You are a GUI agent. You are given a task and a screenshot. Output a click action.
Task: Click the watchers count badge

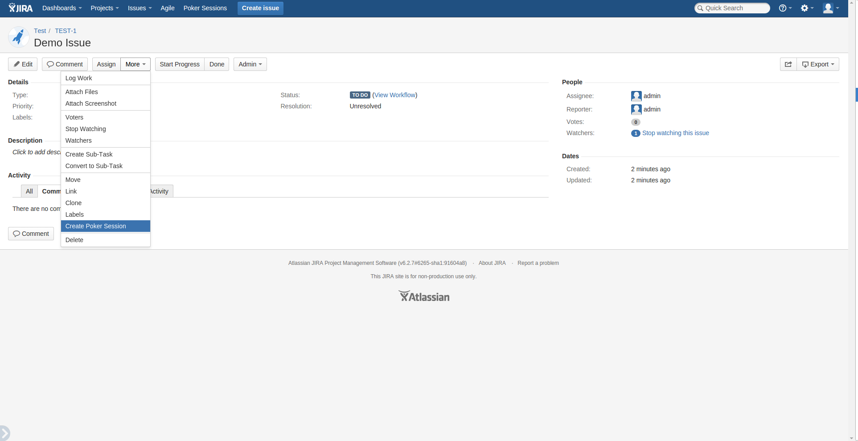pos(636,133)
